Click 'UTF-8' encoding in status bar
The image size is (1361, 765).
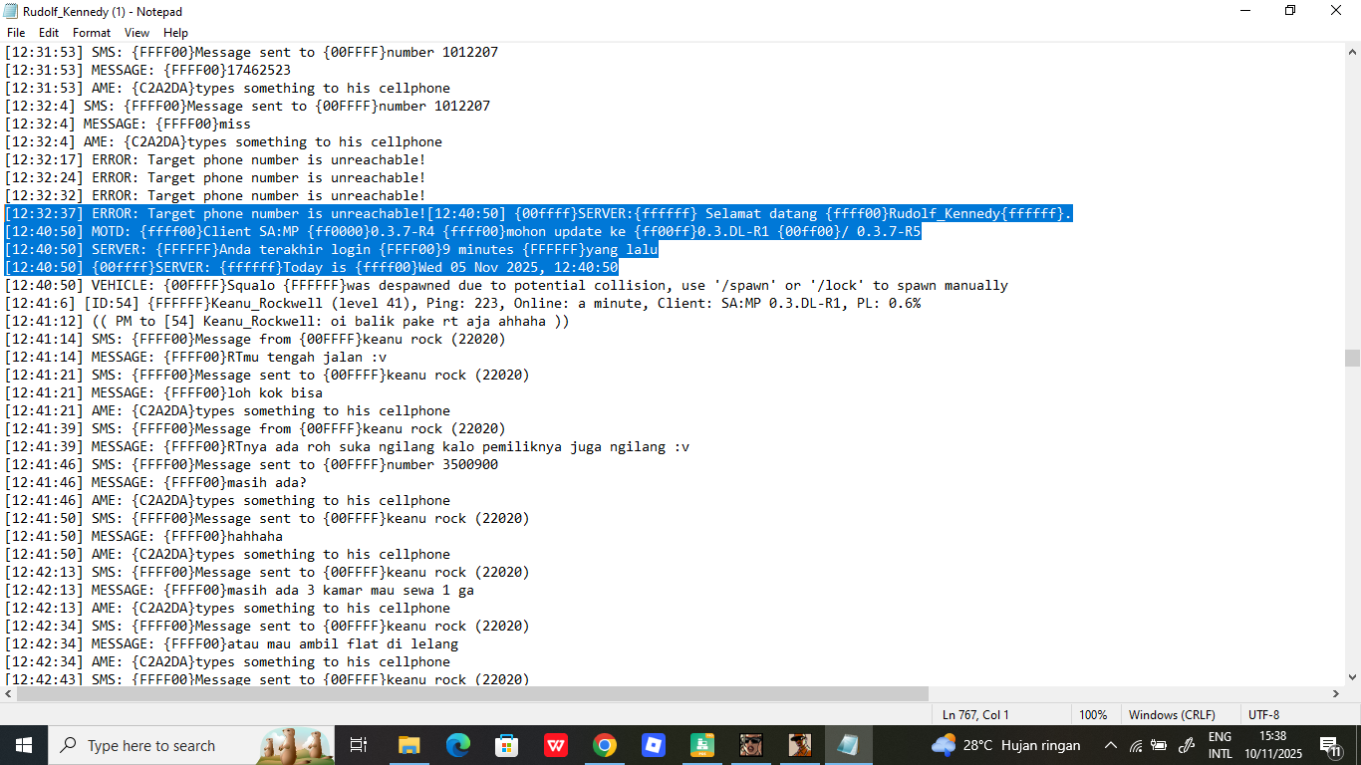click(x=1263, y=715)
